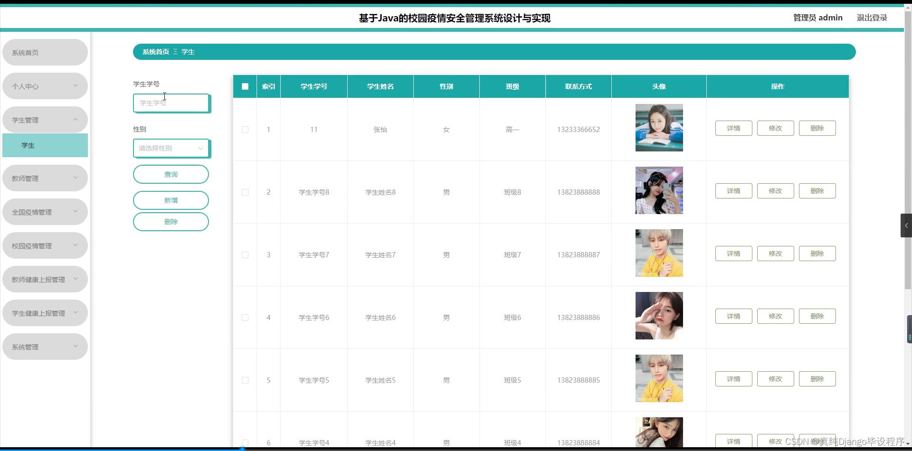The image size is (912, 451).
Task: Click 修改 for 学生姓名5
Action: [776, 379]
